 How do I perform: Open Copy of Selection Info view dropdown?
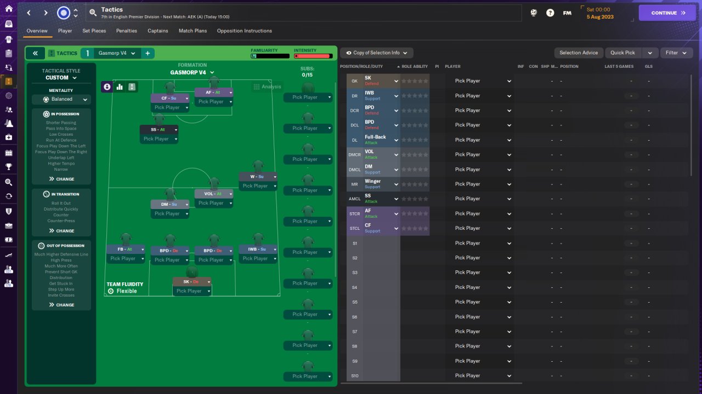click(x=377, y=53)
